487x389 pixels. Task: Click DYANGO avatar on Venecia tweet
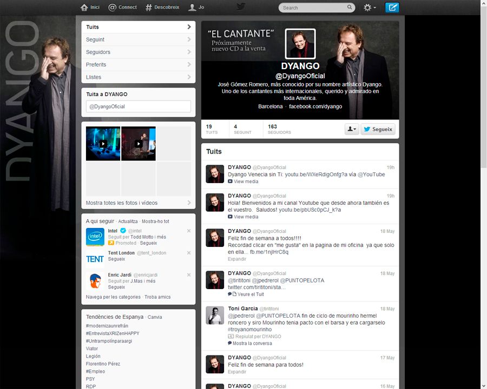click(215, 174)
